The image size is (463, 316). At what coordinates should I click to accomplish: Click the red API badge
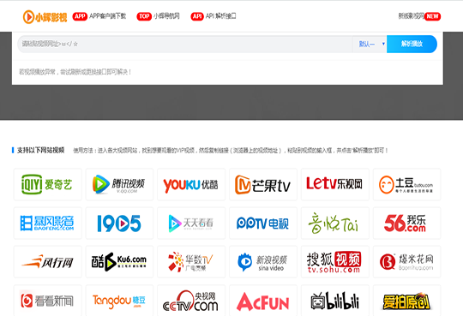[197, 16]
